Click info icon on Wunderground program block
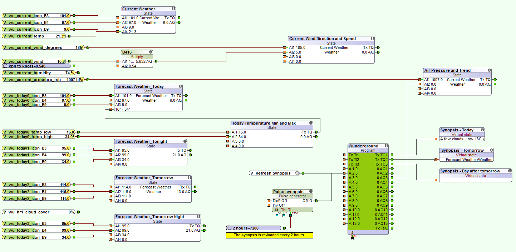516x252 pixels. pos(386,146)
